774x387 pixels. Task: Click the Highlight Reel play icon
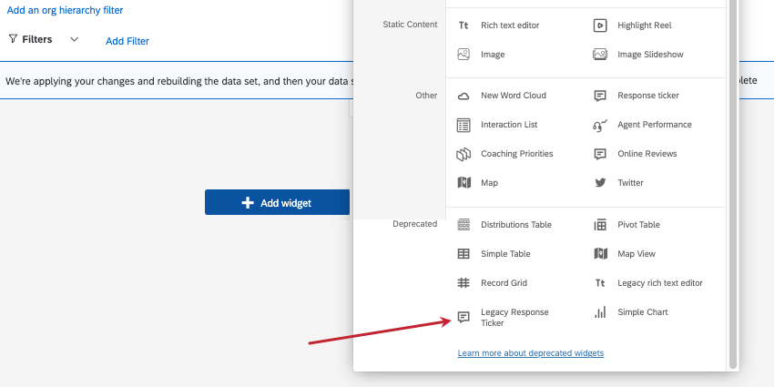(600, 25)
